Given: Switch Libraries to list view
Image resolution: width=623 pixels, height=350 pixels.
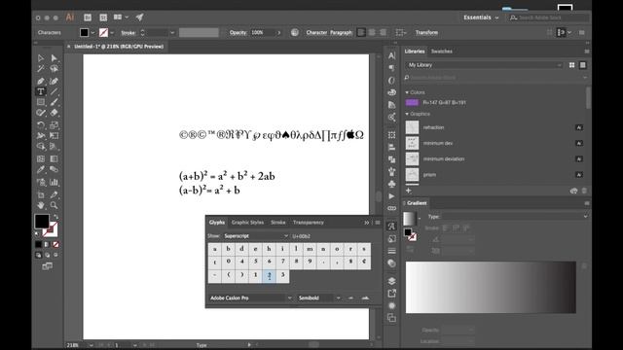Looking at the screenshot, I should [583, 65].
